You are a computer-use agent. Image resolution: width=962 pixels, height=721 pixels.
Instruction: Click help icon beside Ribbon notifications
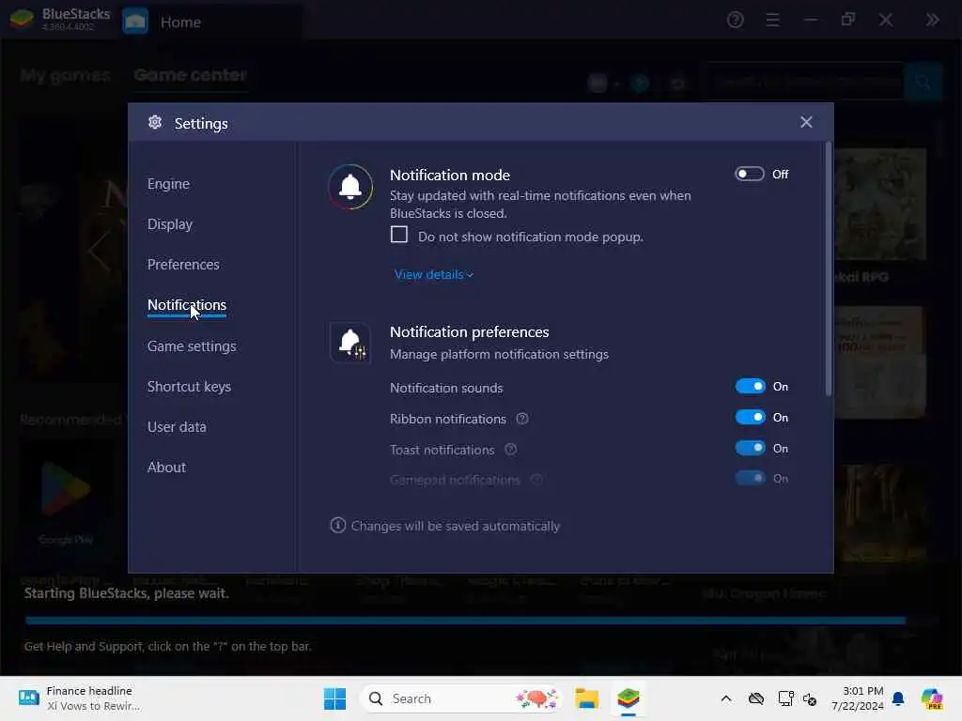pyautogui.click(x=522, y=419)
